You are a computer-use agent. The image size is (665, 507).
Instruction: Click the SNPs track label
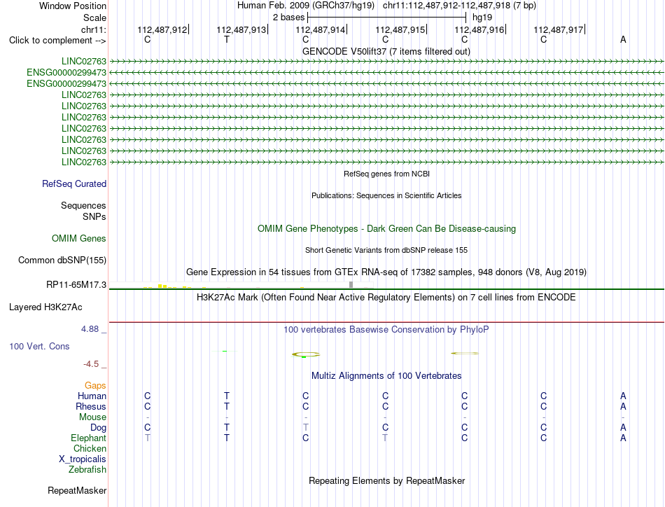tap(94, 216)
